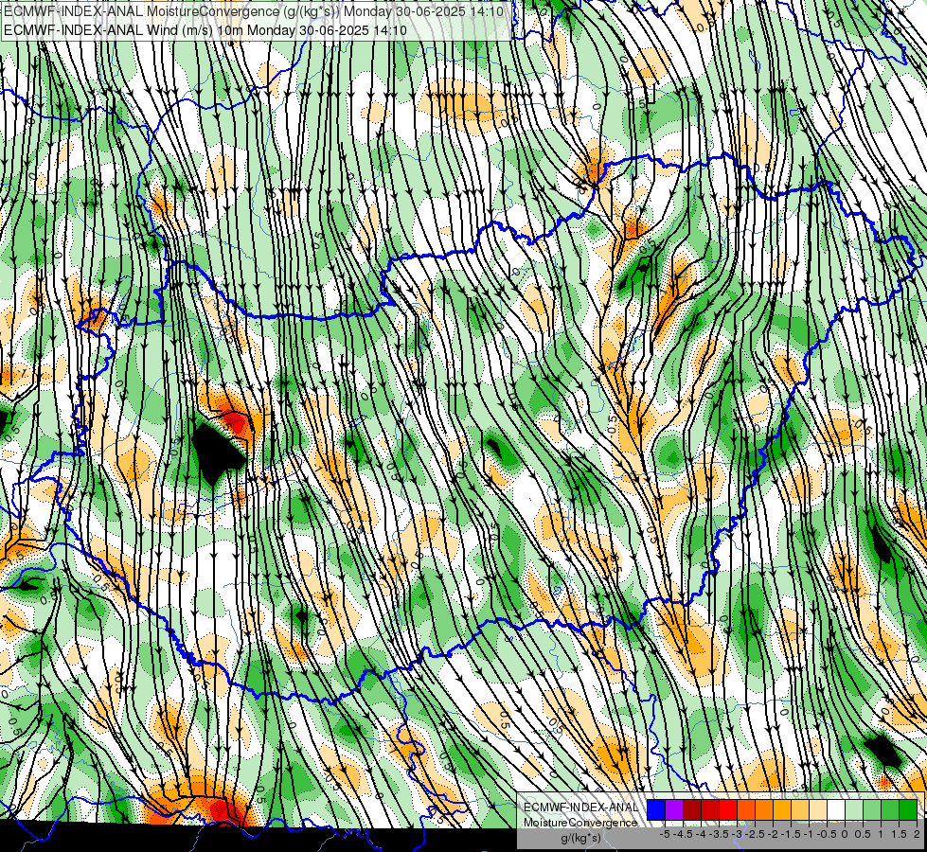Click the -3.5 legend tick label

click(x=719, y=834)
